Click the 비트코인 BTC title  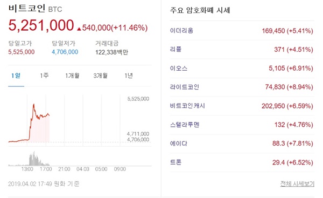pyautogui.click(x=35, y=9)
